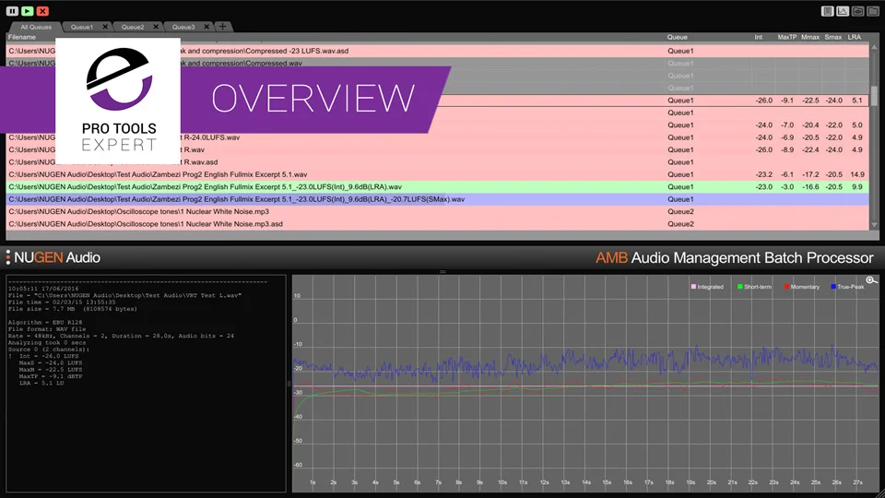Click the file list scroll up arrow
The height and width of the screenshot is (498, 885).
tap(874, 47)
